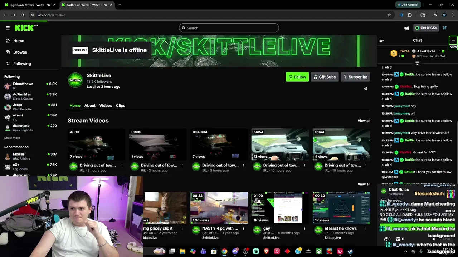
Task: Click the Ask Gemini button
Action: pos(408,5)
